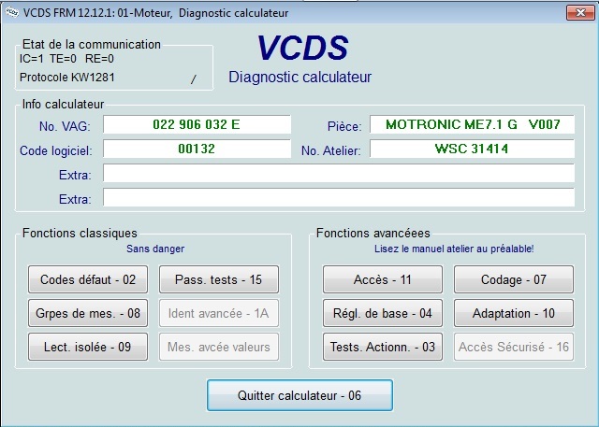
Task: Click disabled Ident avancée - 1A button
Action: [219, 313]
